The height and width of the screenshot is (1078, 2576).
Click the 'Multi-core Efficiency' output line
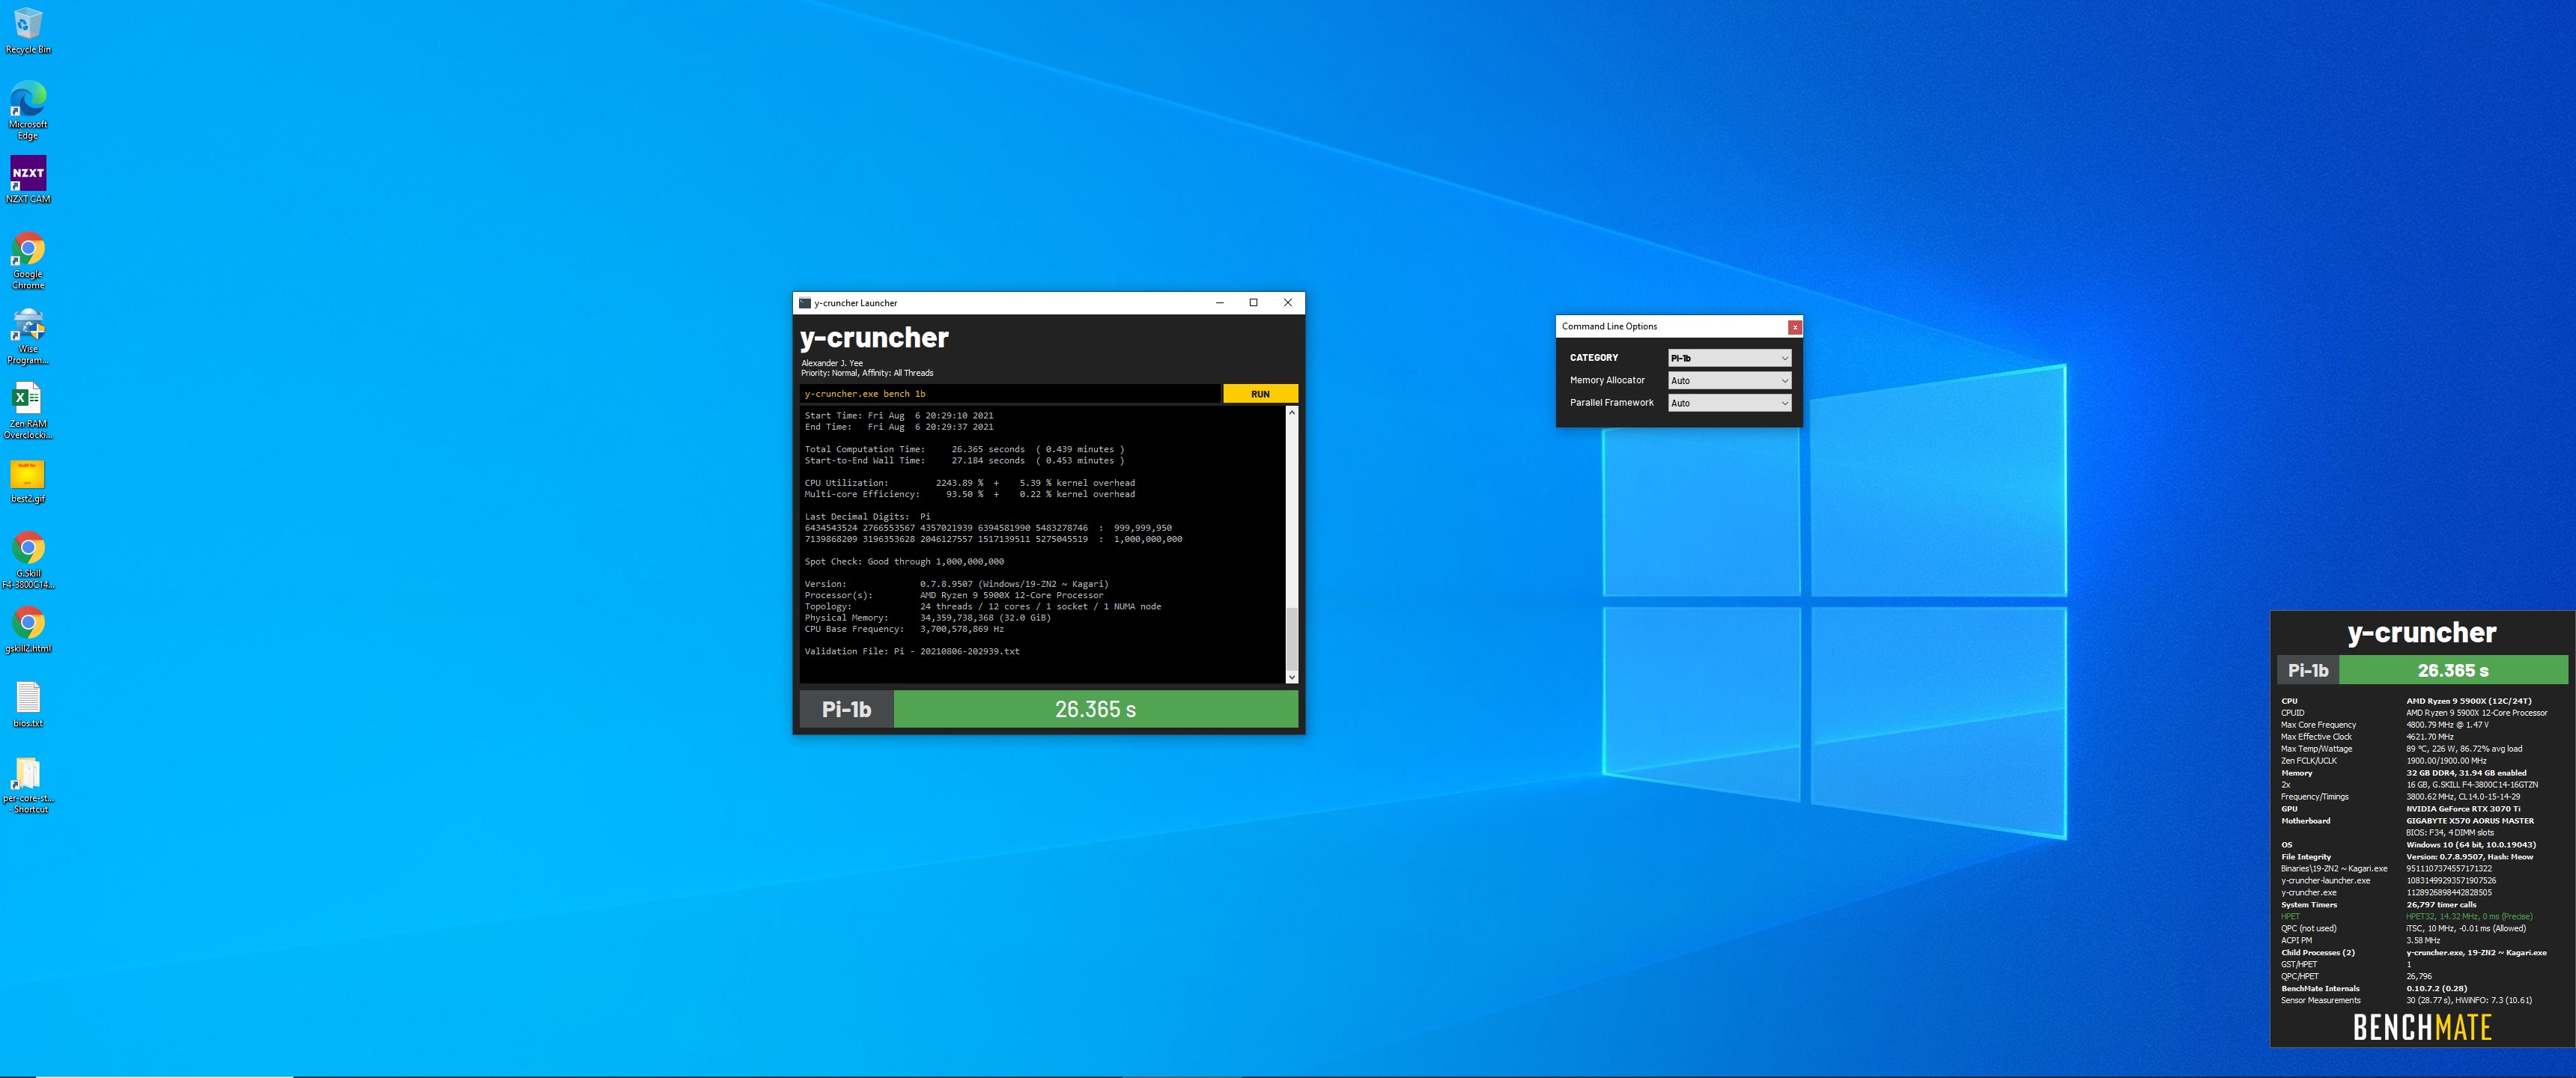(970, 494)
